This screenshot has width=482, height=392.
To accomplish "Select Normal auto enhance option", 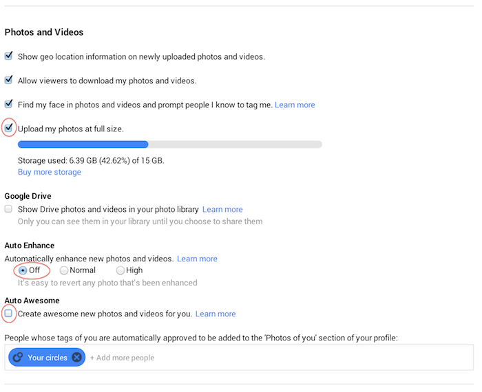I will tap(64, 270).
